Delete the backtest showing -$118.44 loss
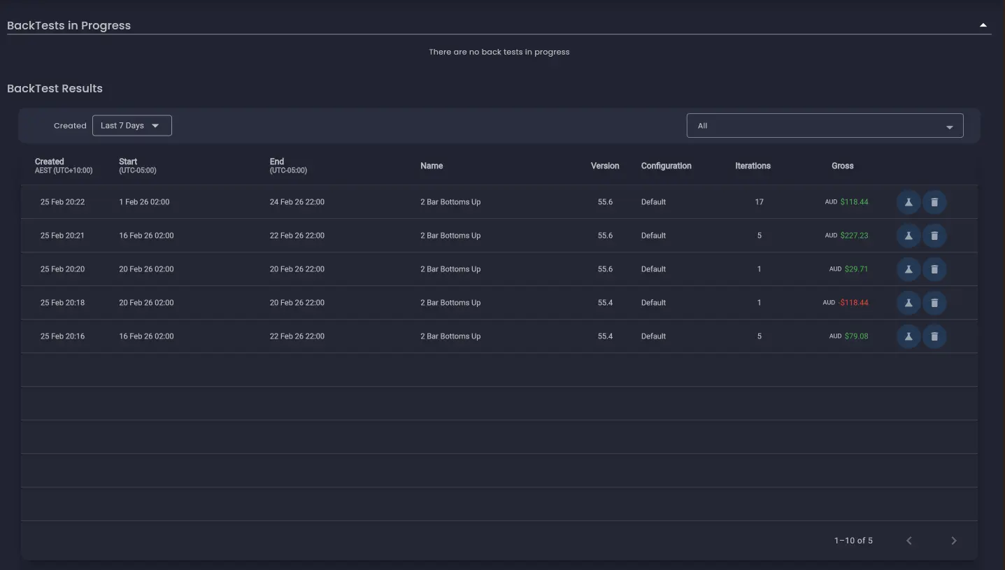The height and width of the screenshot is (570, 1005). [x=934, y=302]
